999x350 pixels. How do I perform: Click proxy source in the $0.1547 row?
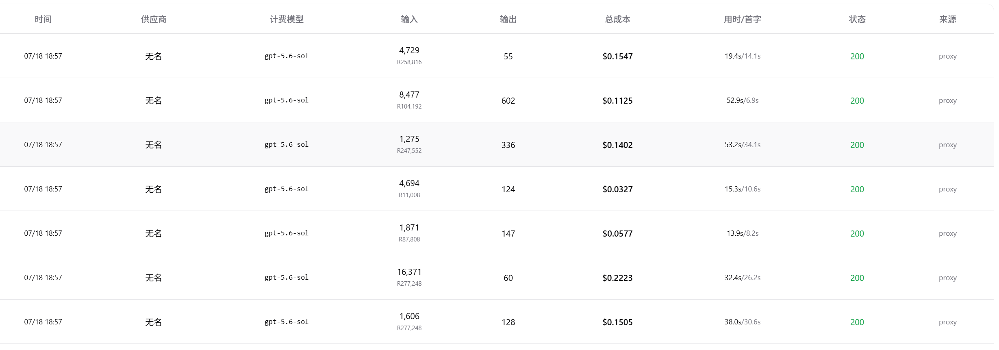point(948,56)
